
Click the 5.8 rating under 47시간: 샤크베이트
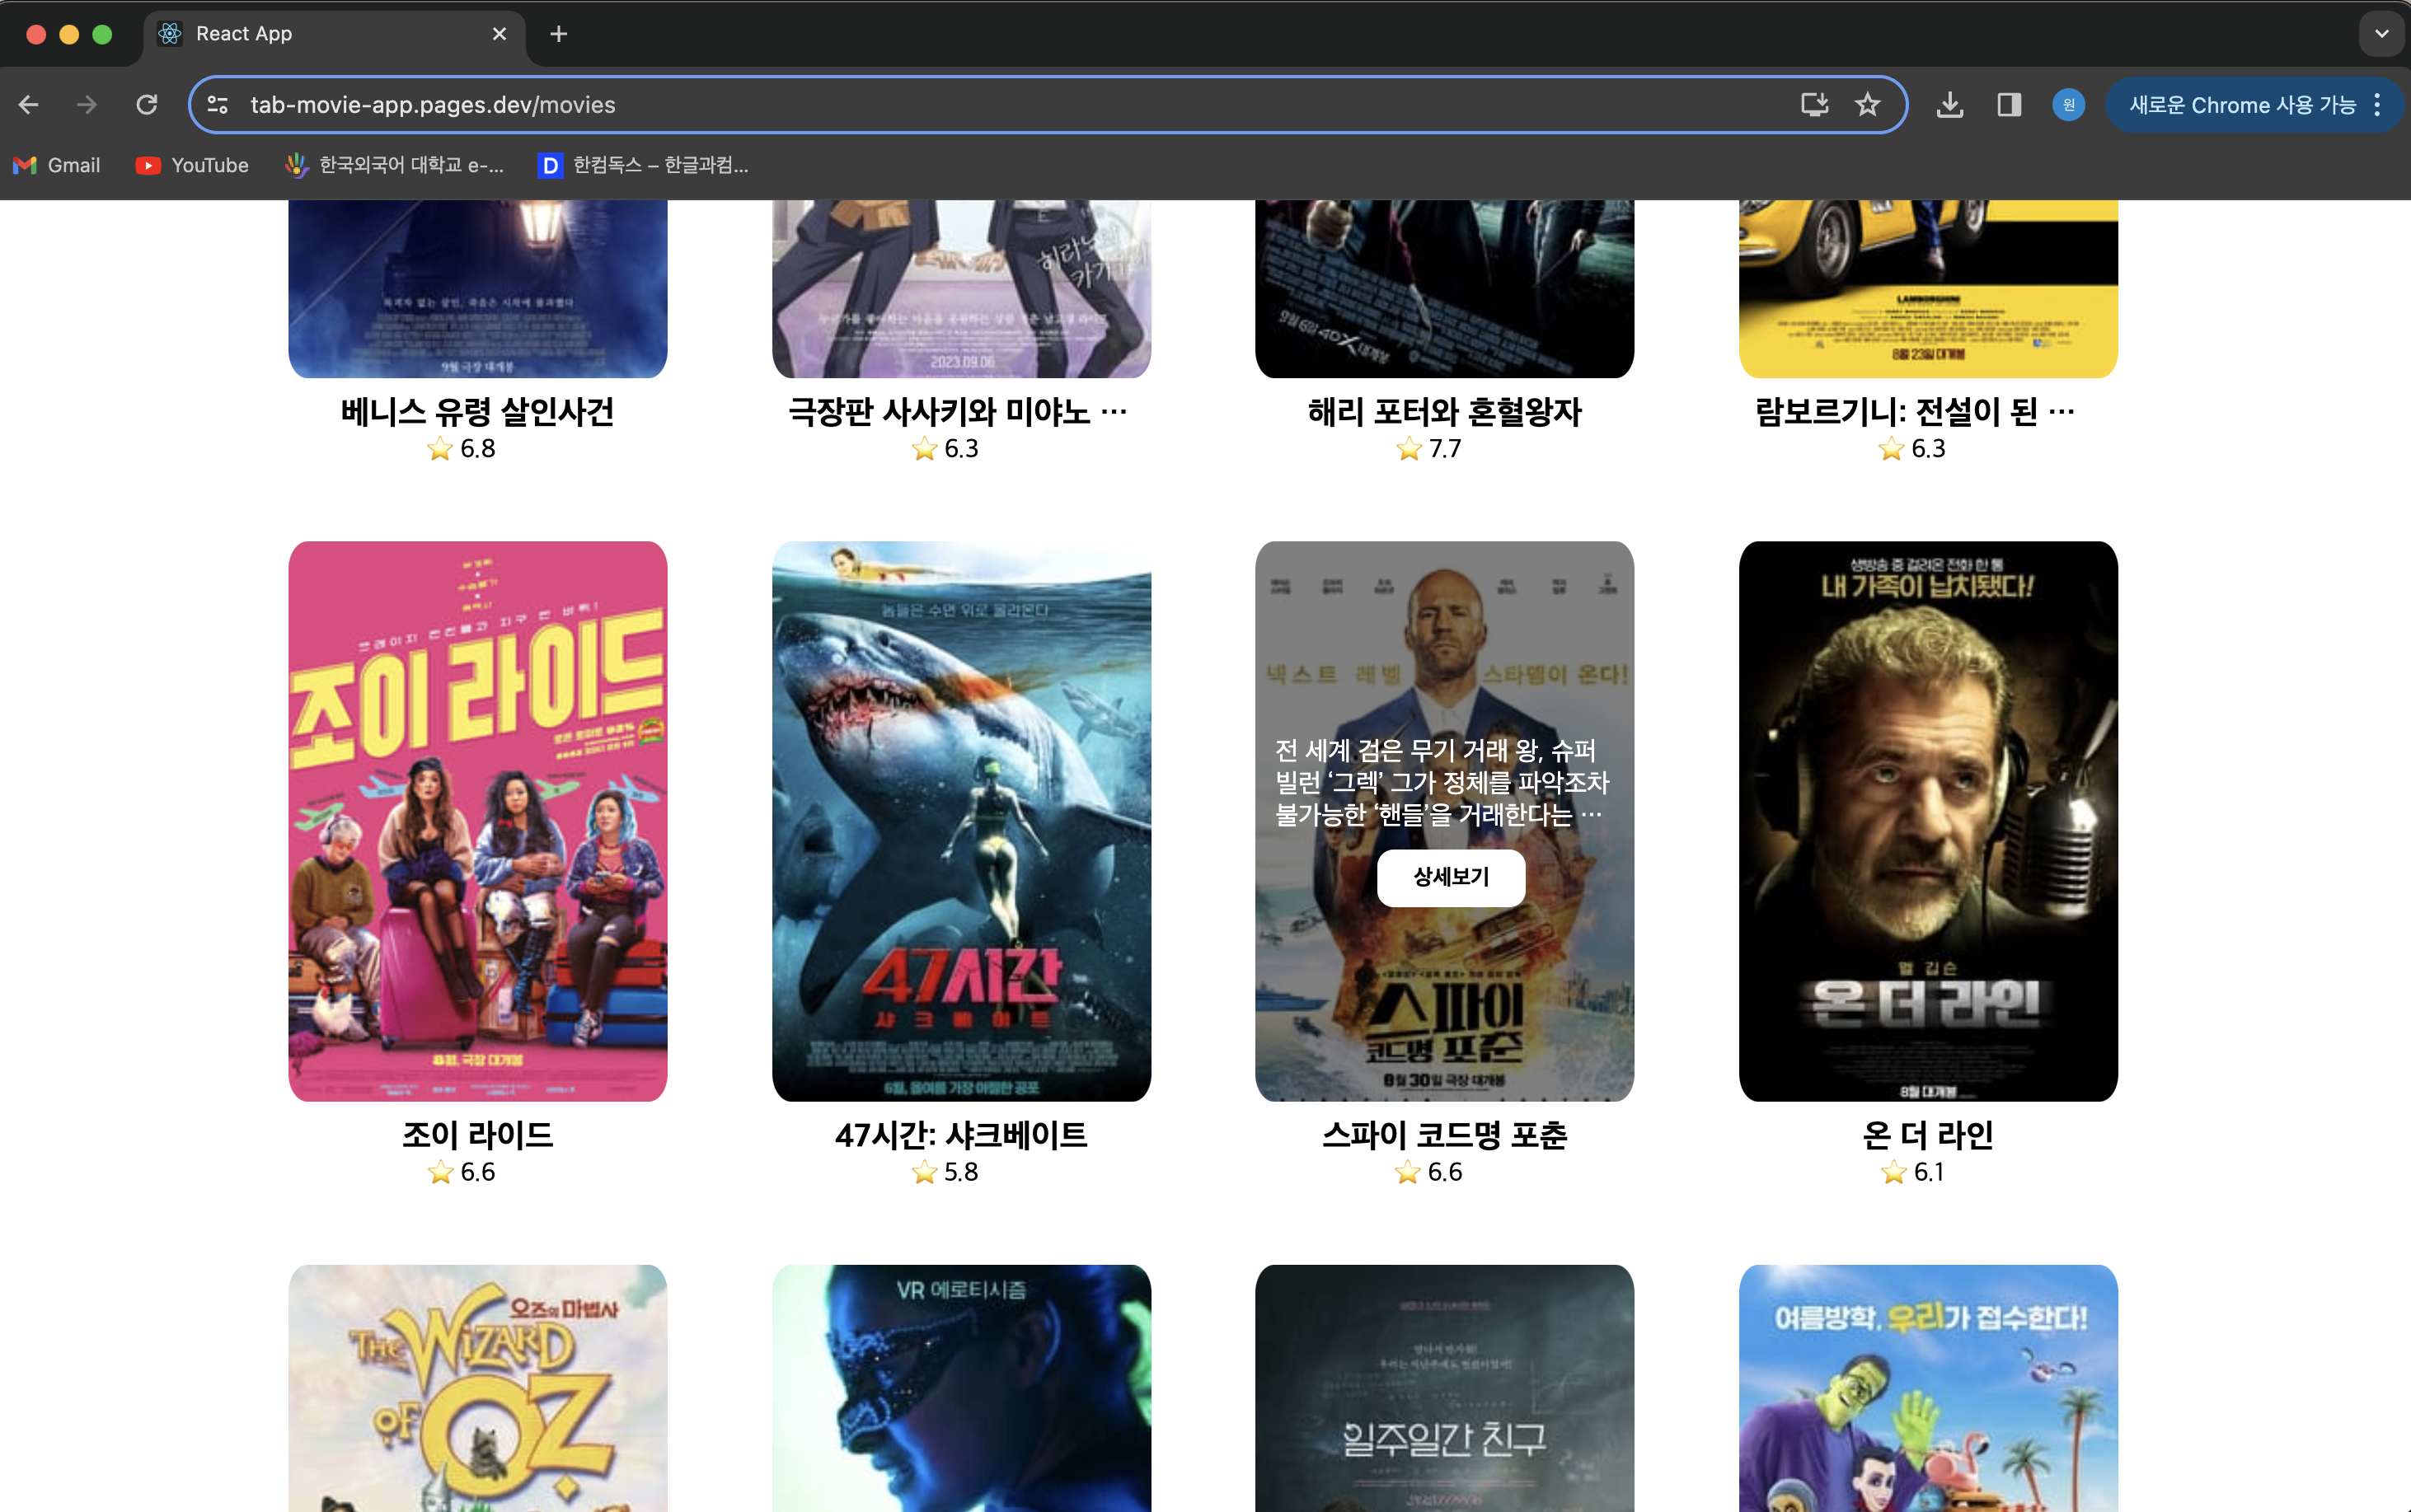pos(961,1172)
